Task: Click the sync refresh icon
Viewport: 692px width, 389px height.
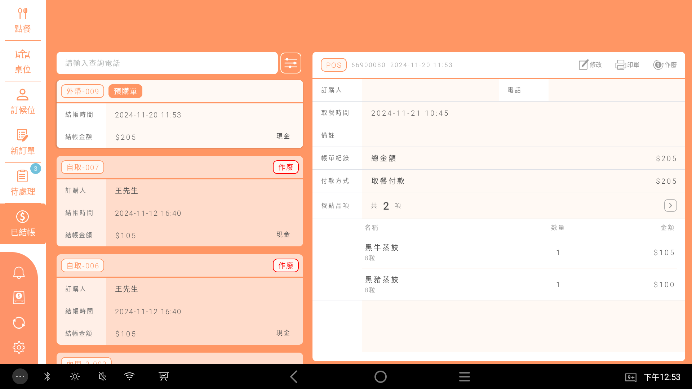Action: click(x=19, y=323)
